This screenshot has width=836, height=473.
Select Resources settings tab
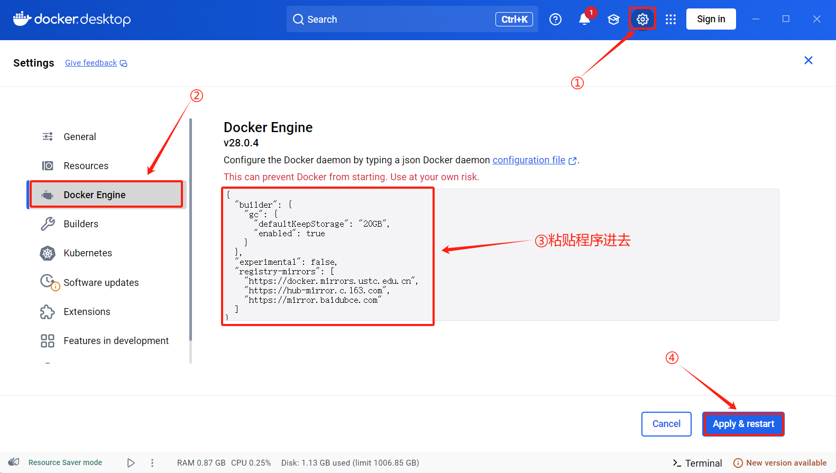[x=107, y=166]
